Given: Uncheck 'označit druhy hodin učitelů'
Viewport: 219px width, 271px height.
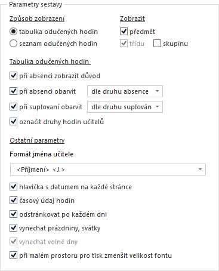Looking at the screenshot, I should (13, 122).
